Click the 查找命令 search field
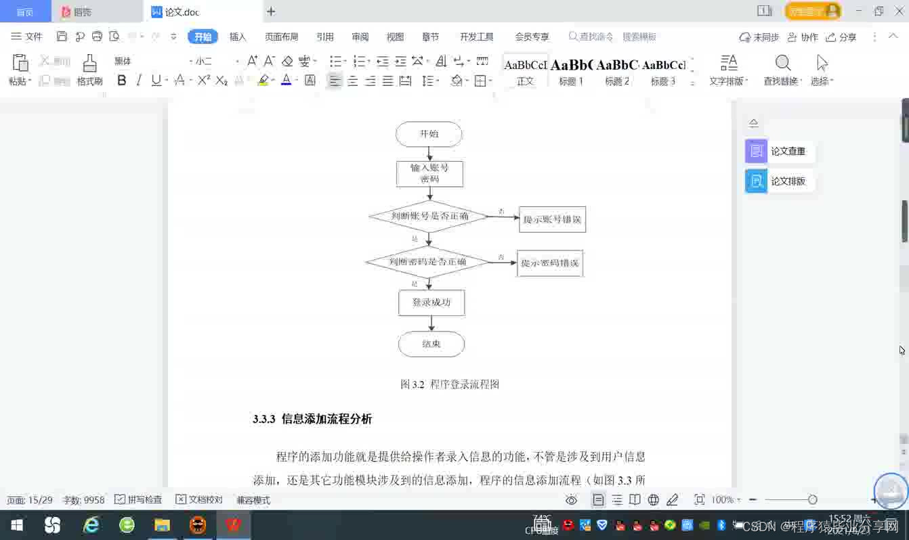This screenshot has width=909, height=540. pos(591,37)
